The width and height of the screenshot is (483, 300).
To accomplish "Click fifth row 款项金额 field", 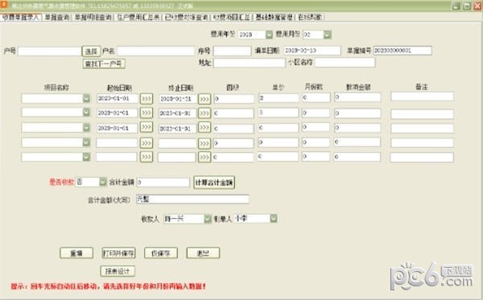I will coord(357,157).
